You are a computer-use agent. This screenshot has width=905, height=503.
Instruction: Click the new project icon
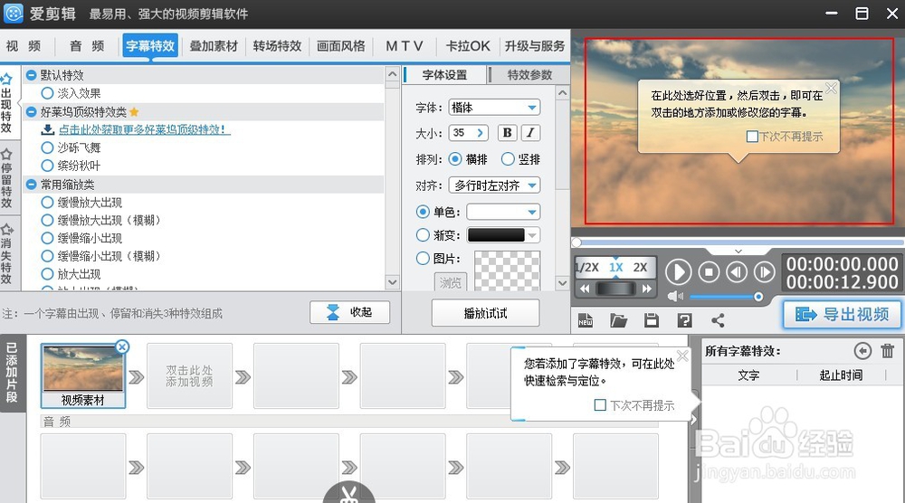586,320
